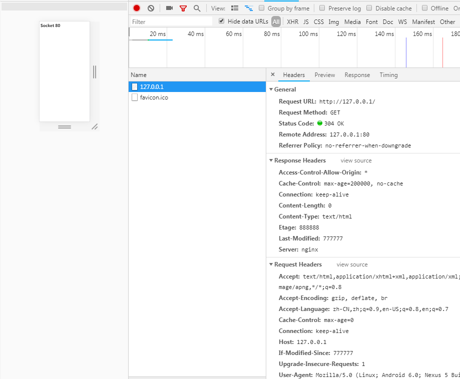
Task: Enable Disable cache option
Action: (x=369, y=8)
